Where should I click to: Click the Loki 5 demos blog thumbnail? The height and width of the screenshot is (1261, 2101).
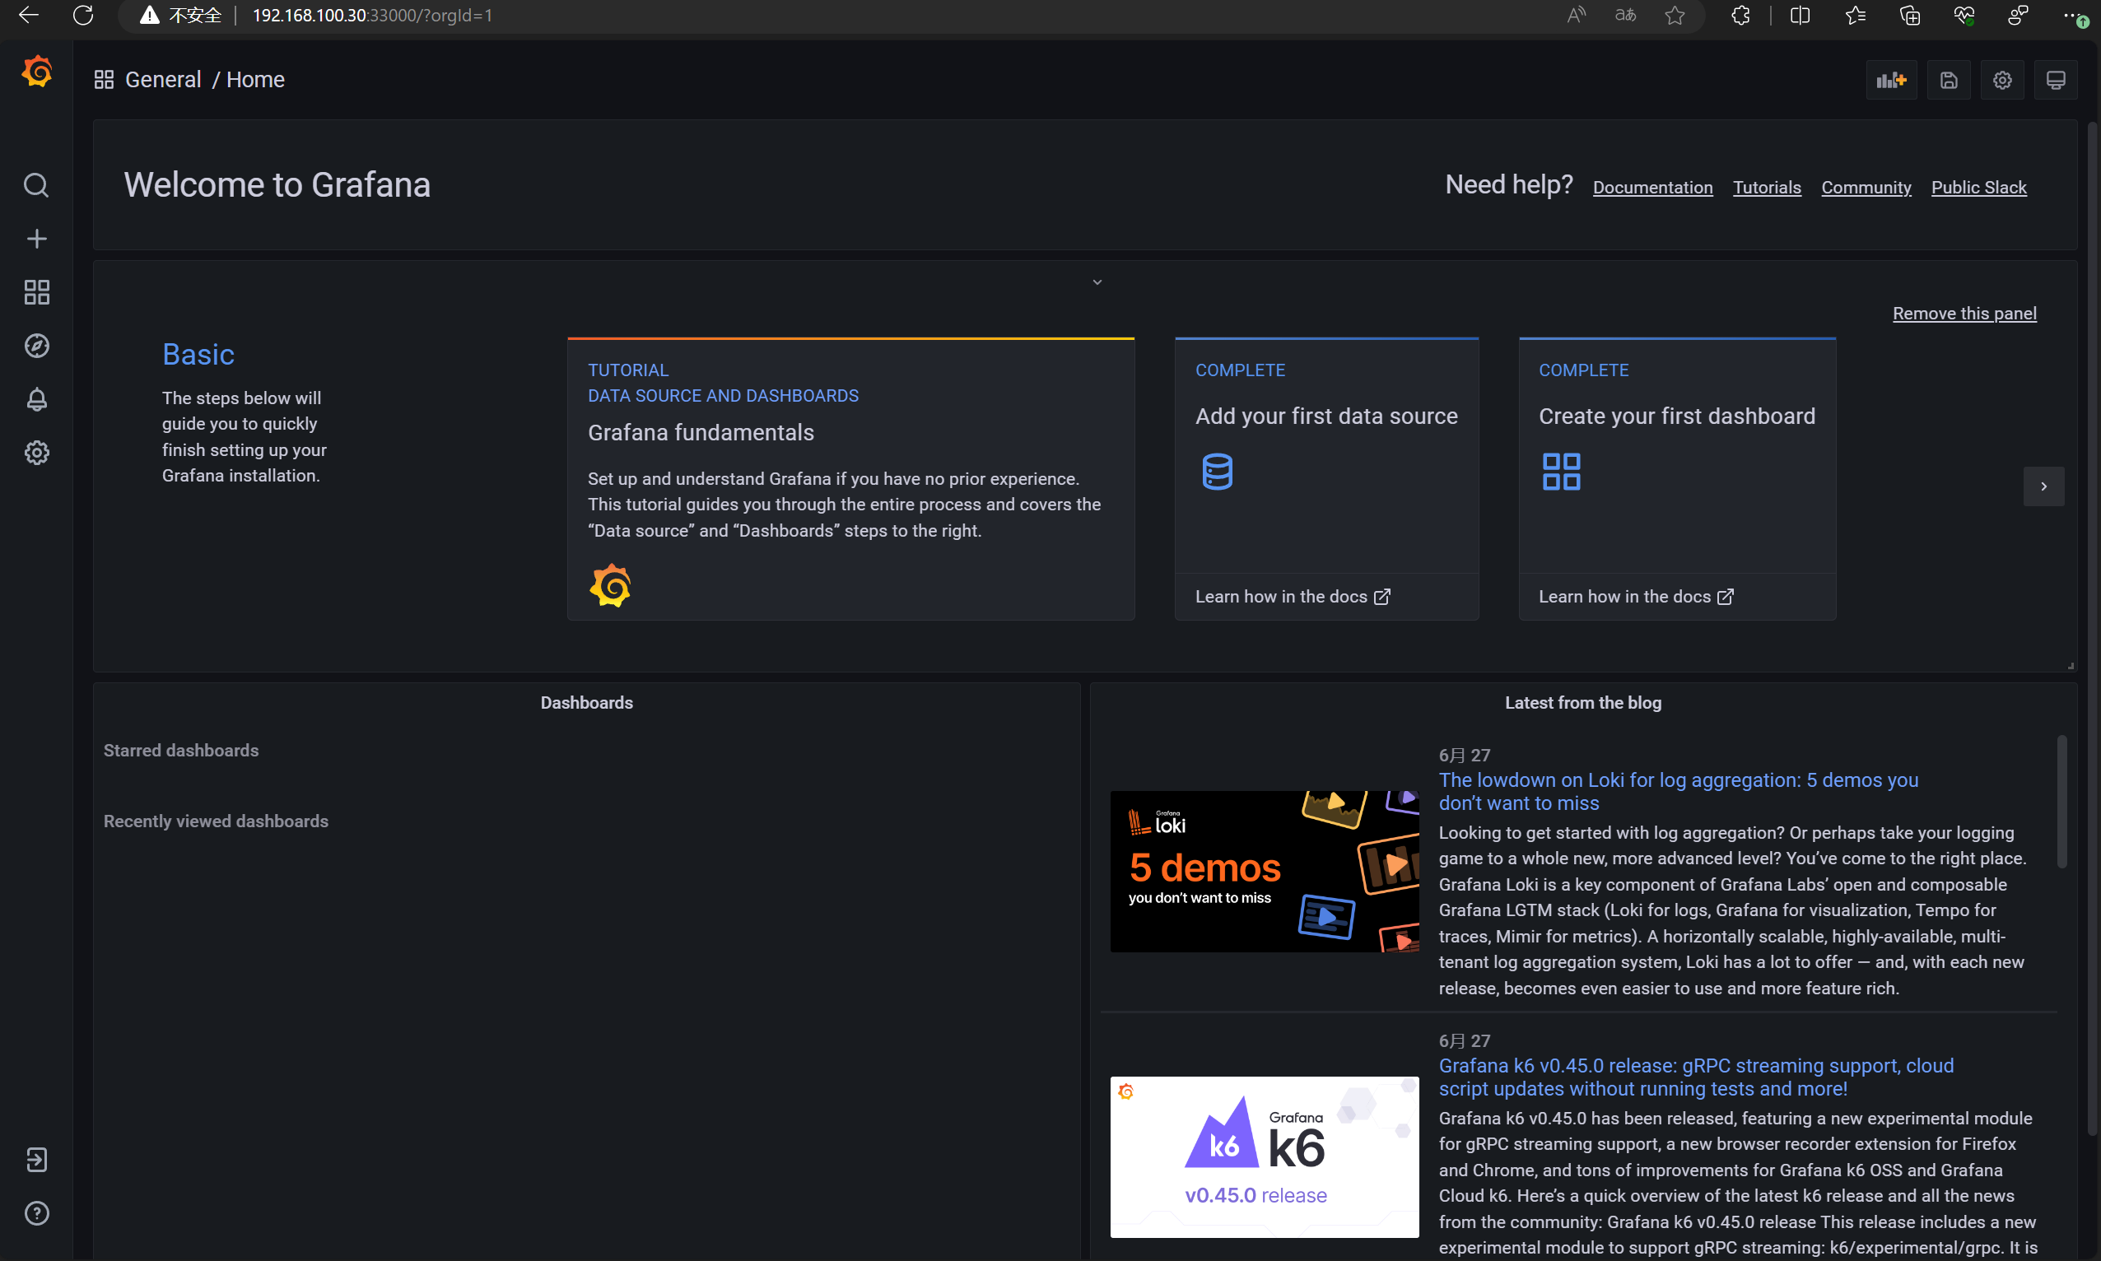coord(1264,871)
